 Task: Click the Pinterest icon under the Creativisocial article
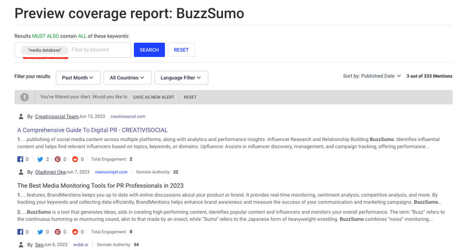[57, 159]
